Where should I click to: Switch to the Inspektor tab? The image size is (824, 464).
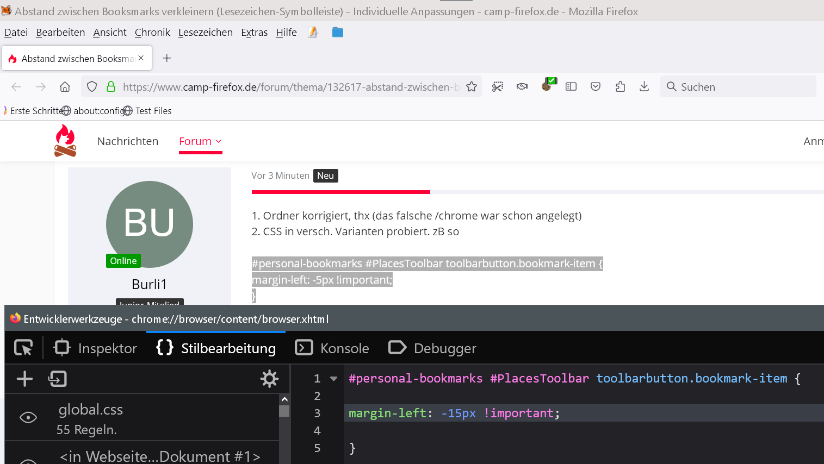tap(96, 348)
